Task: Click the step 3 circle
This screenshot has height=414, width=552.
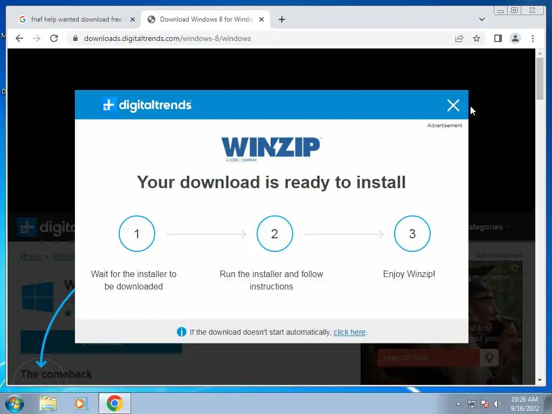Action: pyautogui.click(x=412, y=234)
